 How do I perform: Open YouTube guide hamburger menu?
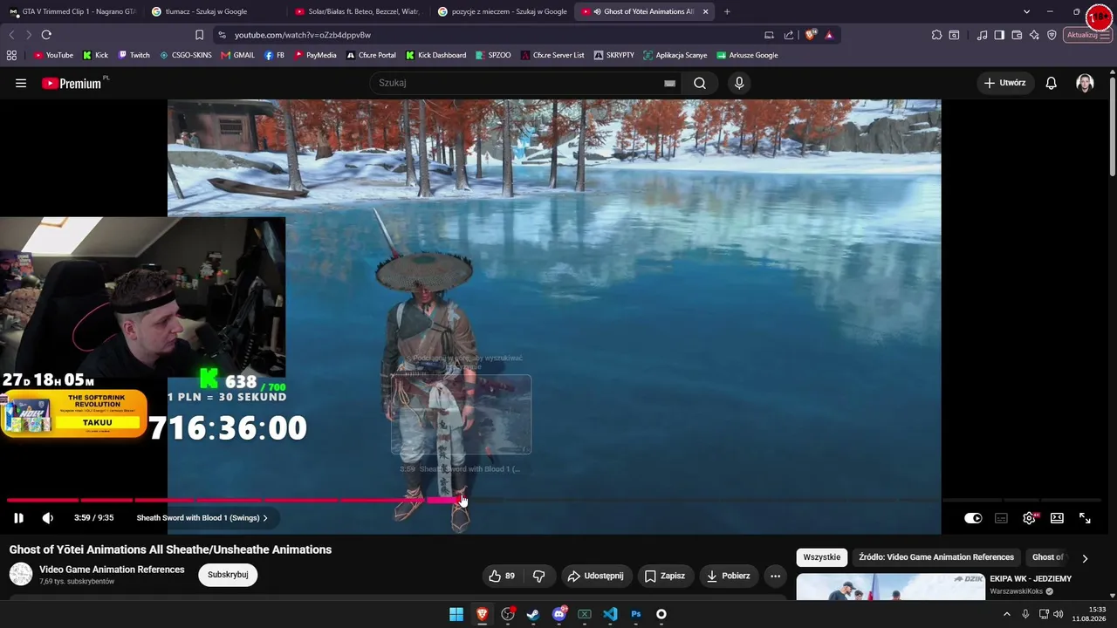coord(21,83)
